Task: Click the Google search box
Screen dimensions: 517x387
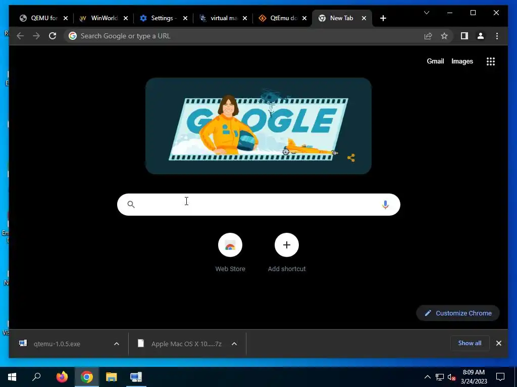Action: click(258, 205)
